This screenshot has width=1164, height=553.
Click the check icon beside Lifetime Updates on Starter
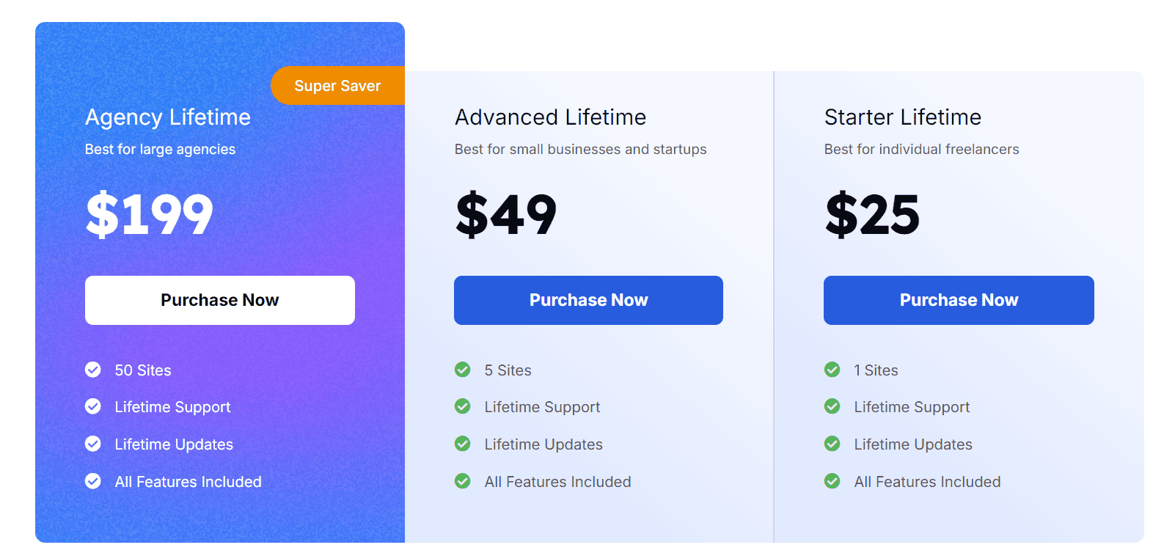832,444
